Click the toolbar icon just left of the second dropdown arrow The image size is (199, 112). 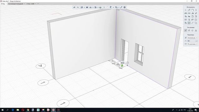click(90, 7)
